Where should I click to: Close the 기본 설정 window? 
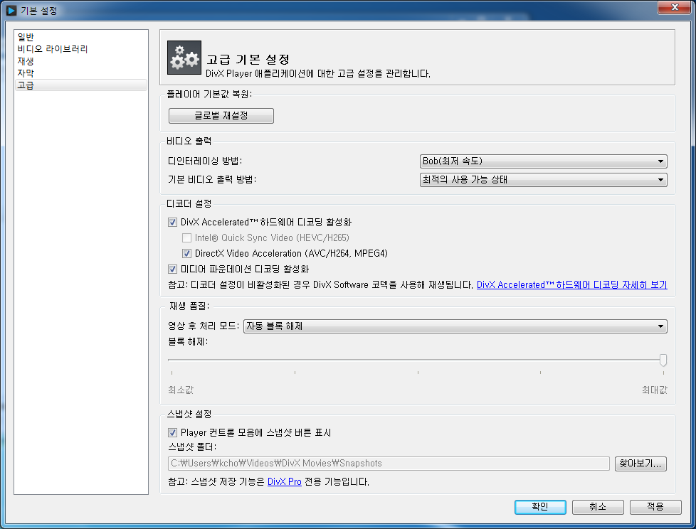(674, 7)
